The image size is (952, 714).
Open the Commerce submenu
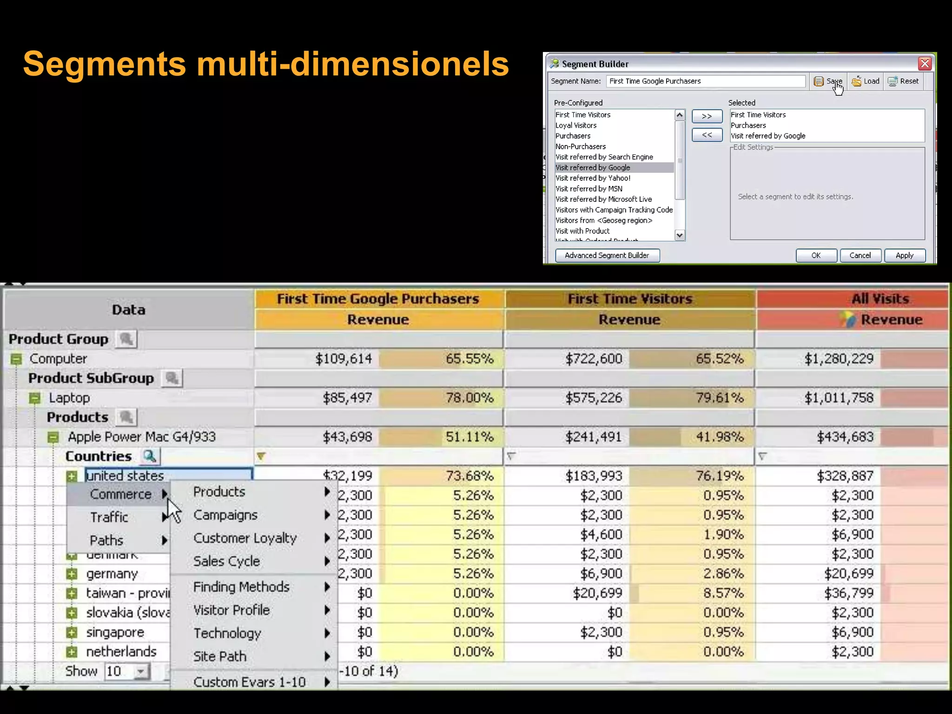[x=119, y=494]
